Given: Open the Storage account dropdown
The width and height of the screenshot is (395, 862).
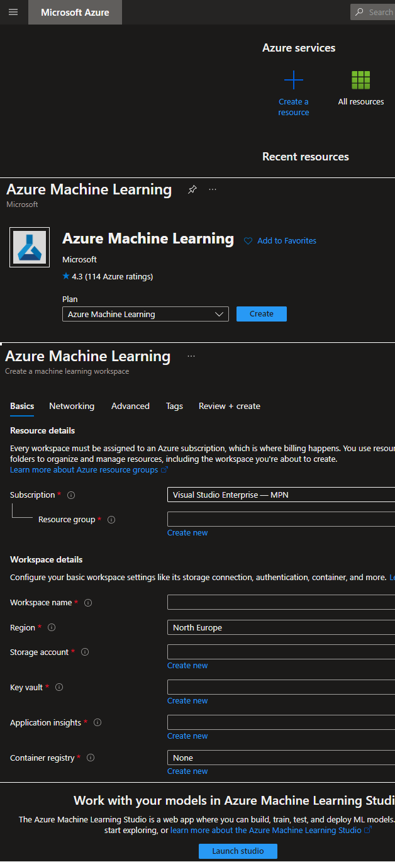Looking at the screenshot, I should click(281, 652).
